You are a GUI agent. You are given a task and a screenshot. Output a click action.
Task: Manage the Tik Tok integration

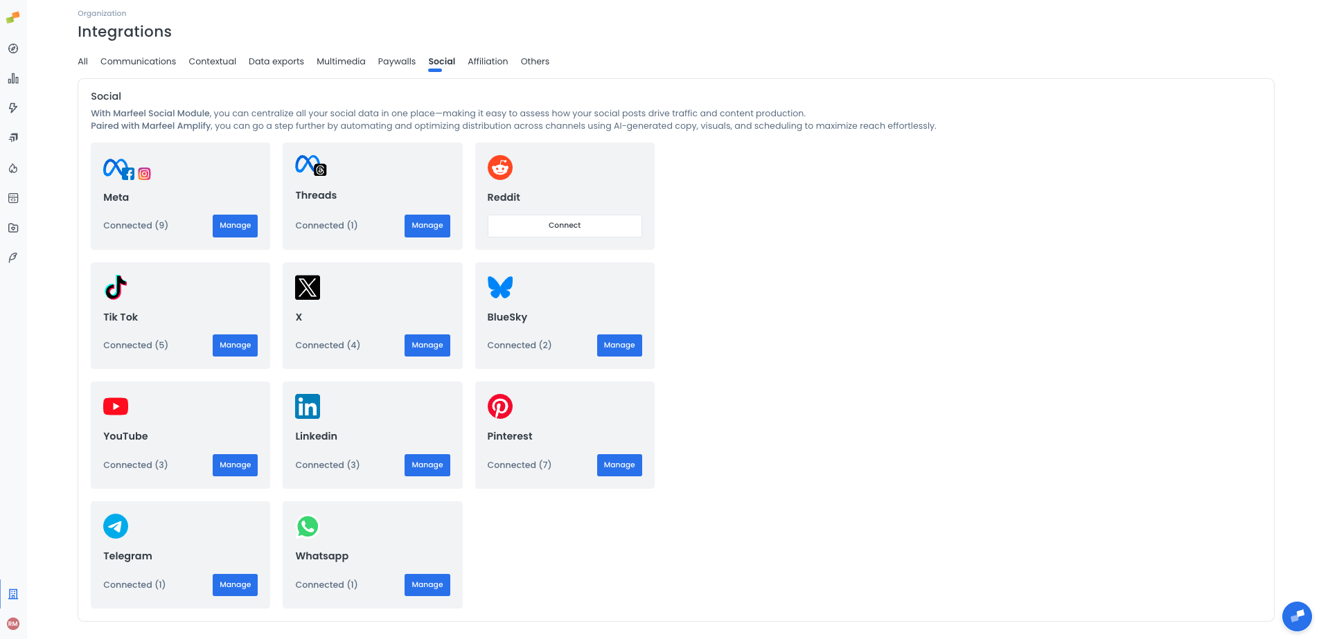235,345
